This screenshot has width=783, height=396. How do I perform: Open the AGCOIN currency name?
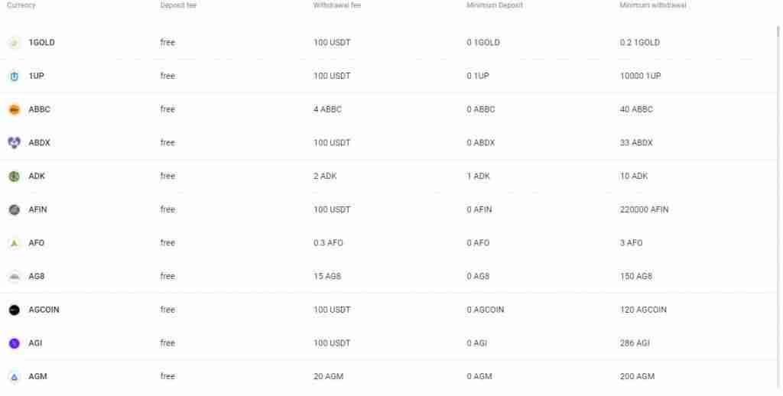tap(44, 310)
